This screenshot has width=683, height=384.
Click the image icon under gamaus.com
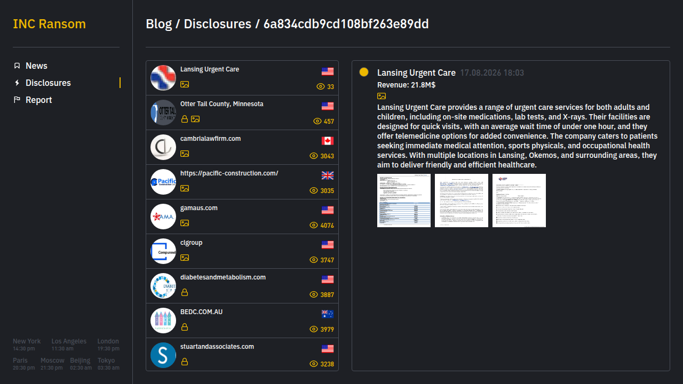185,223
